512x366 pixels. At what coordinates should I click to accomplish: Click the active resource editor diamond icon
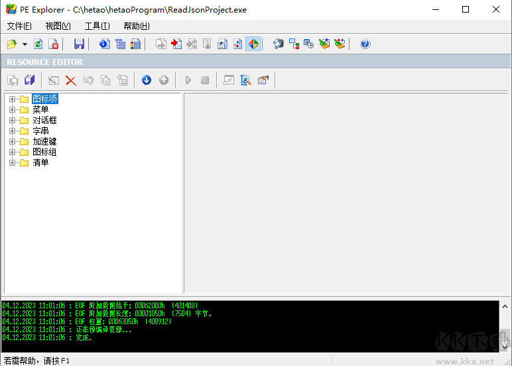point(253,44)
